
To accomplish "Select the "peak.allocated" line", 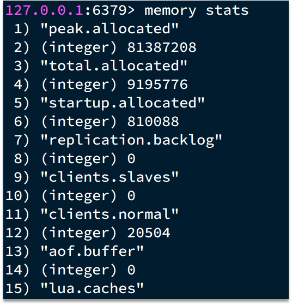I will (x=109, y=29).
